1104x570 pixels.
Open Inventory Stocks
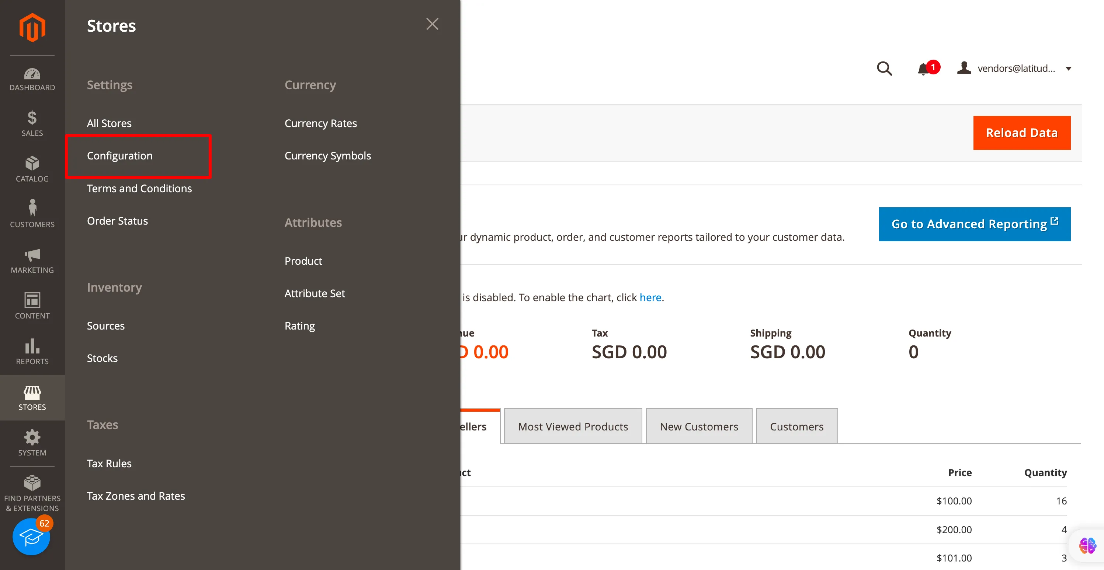click(x=102, y=358)
